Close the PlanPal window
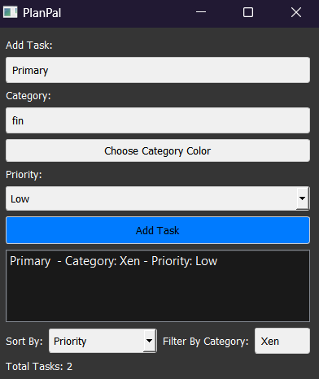This screenshot has width=319, height=379. pos(296,12)
